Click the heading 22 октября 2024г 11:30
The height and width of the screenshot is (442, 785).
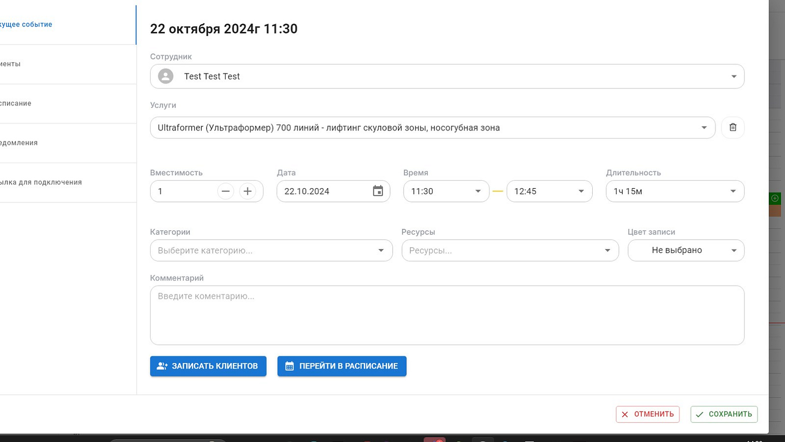coord(224,28)
